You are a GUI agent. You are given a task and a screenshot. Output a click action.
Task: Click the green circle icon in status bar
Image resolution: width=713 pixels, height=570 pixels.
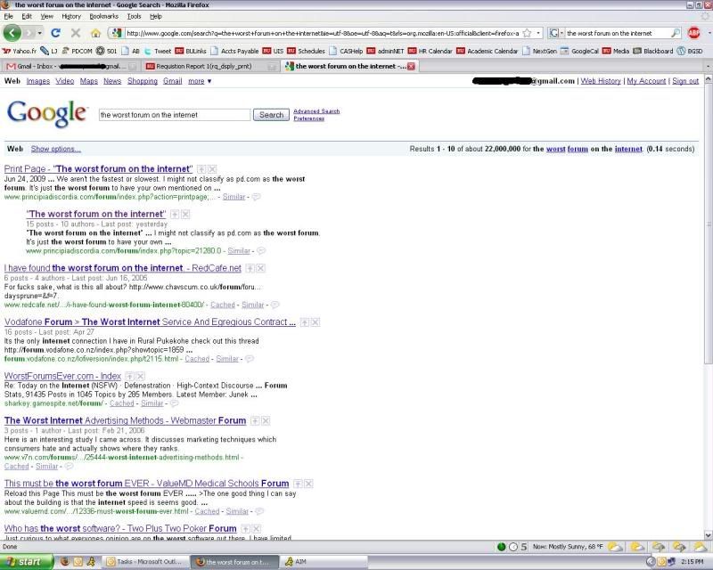coord(502,547)
